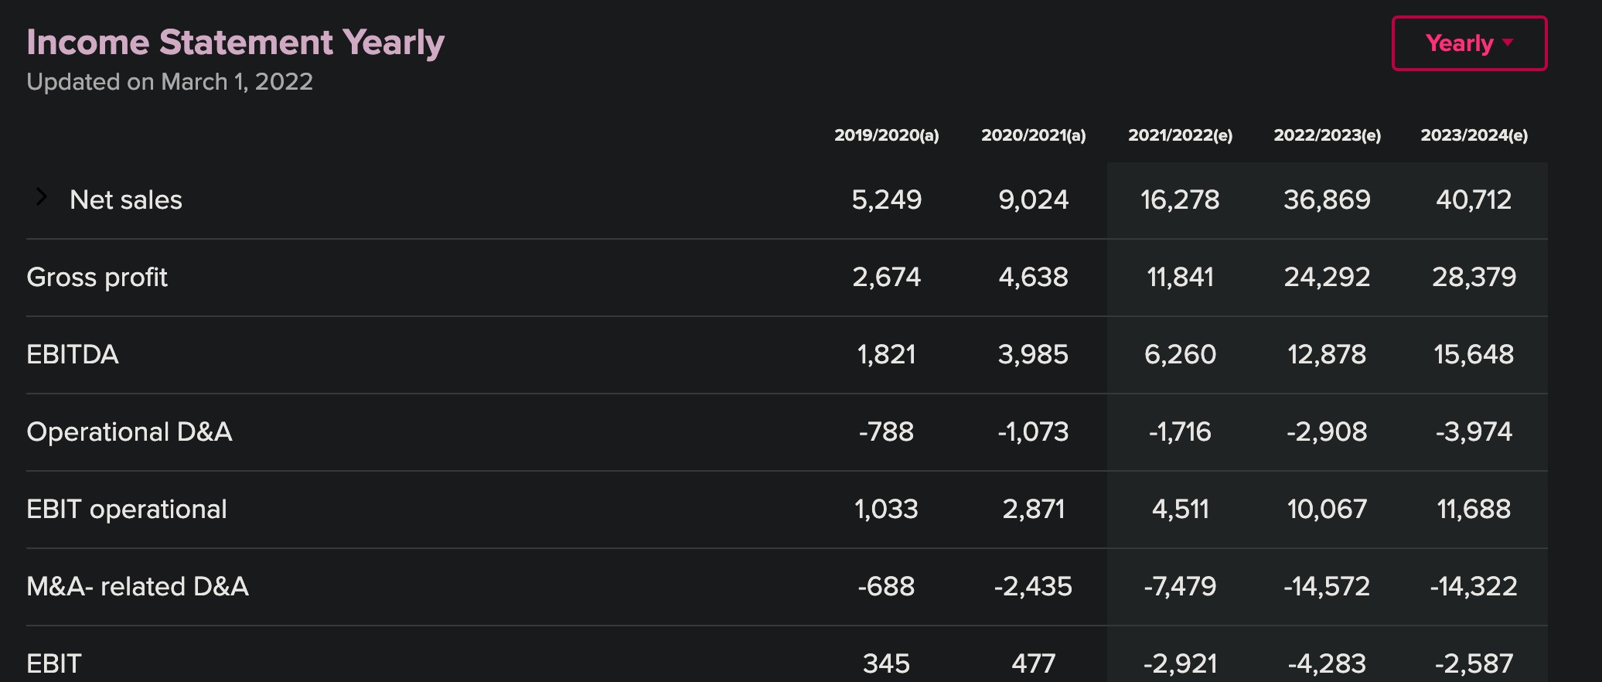The image size is (1602, 682).
Task: Select the 2019/2020(a) column header
Action: pos(886,135)
